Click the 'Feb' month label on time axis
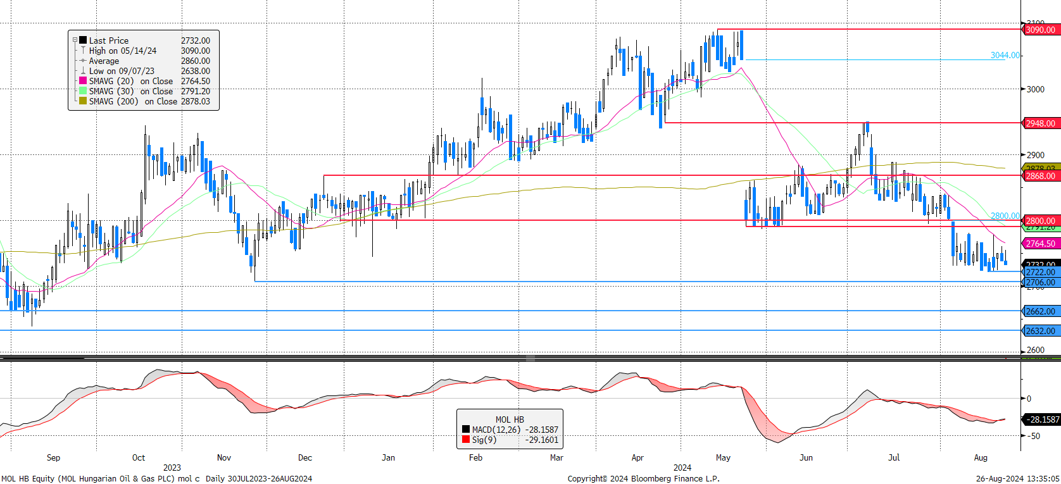1061x484 pixels. (x=475, y=457)
